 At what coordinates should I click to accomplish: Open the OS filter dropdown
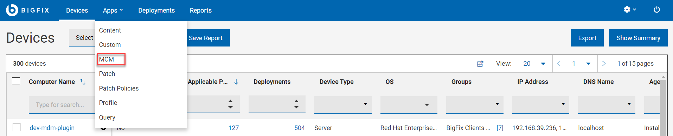coord(409,105)
